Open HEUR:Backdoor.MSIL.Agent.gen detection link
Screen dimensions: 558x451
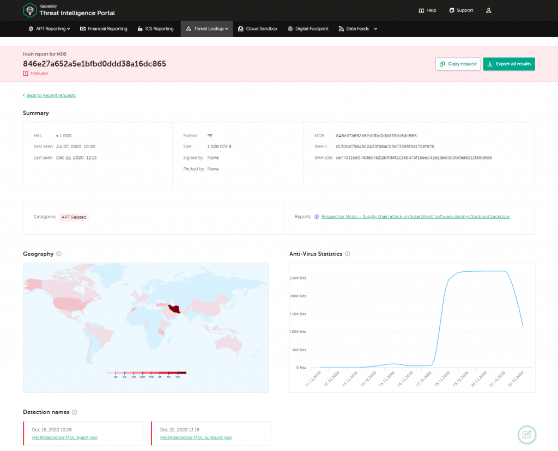(64, 437)
